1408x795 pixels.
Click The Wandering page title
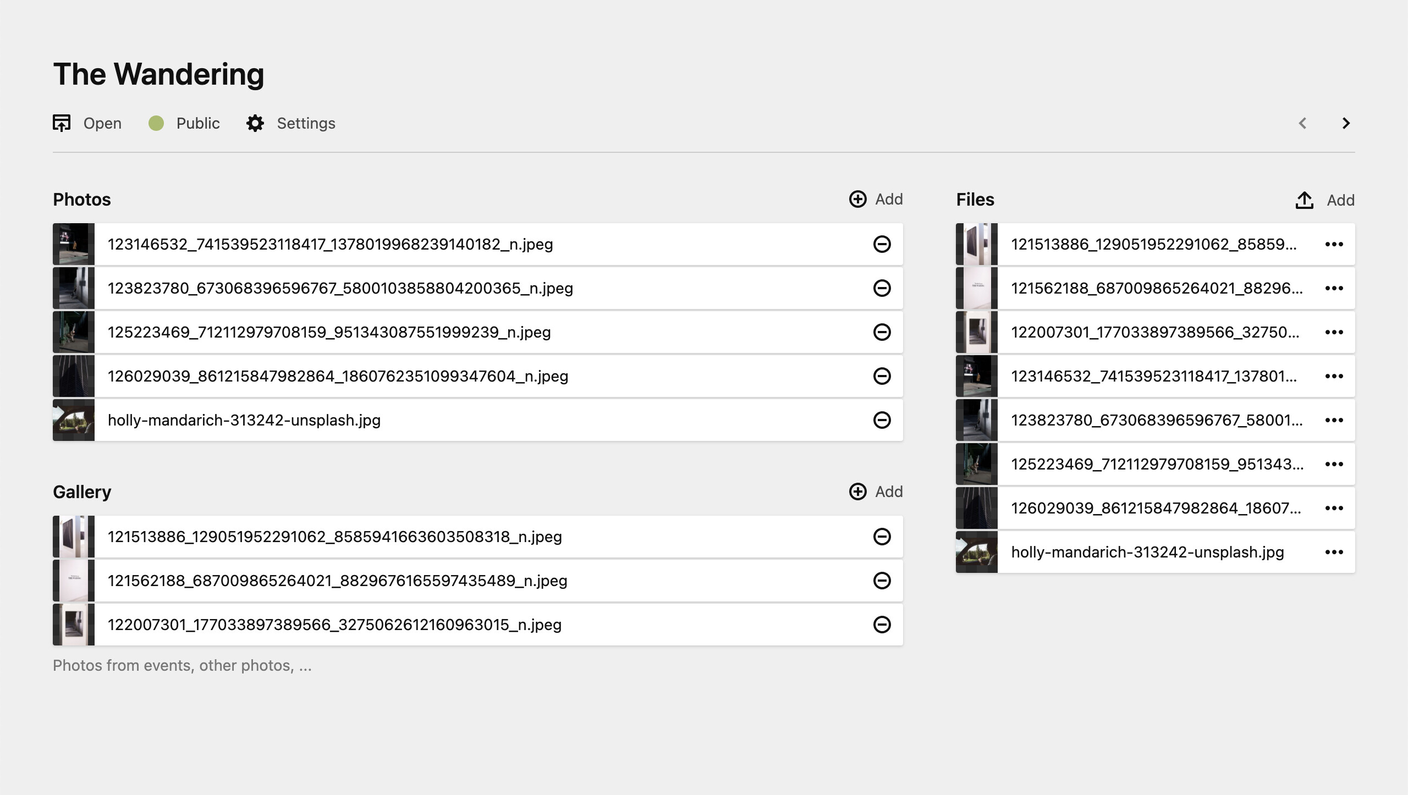click(x=158, y=74)
